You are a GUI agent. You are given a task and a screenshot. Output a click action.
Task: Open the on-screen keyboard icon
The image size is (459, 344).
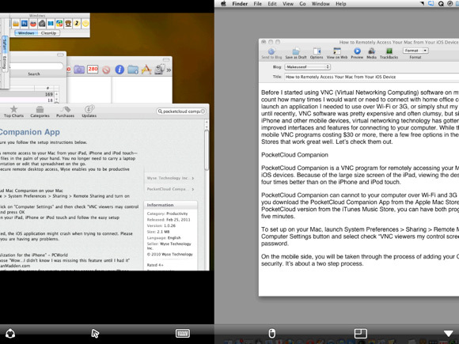[183, 333]
